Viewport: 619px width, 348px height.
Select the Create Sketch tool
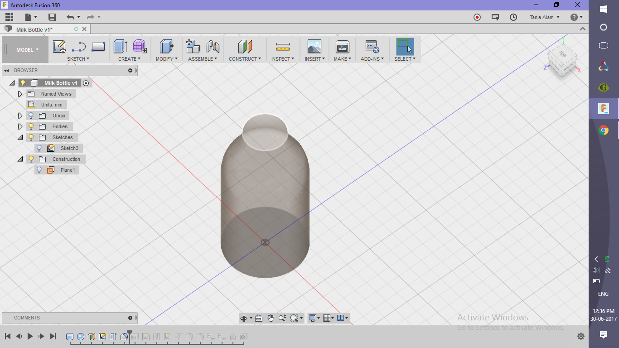point(59,47)
